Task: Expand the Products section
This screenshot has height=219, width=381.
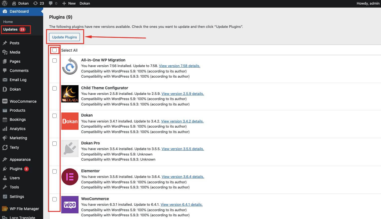Action: coord(18,110)
